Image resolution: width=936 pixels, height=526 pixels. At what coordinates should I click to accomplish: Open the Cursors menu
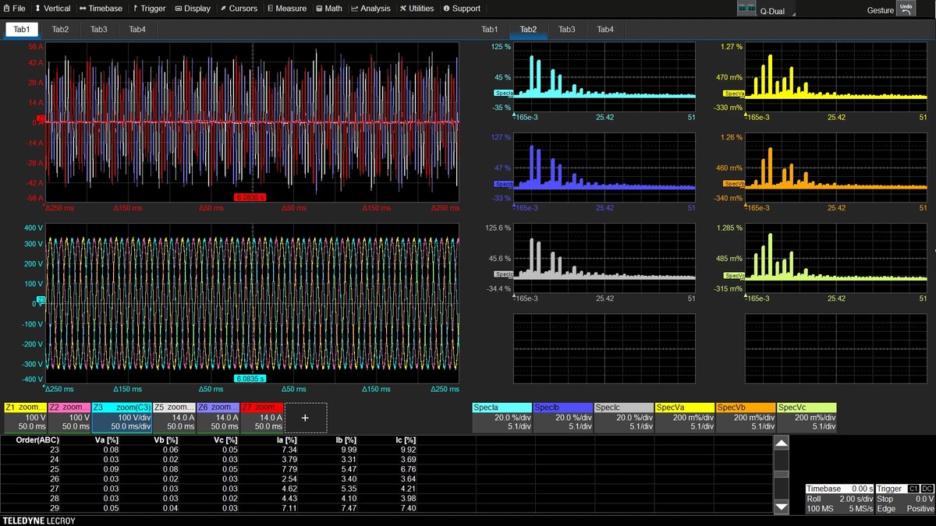[x=239, y=9]
